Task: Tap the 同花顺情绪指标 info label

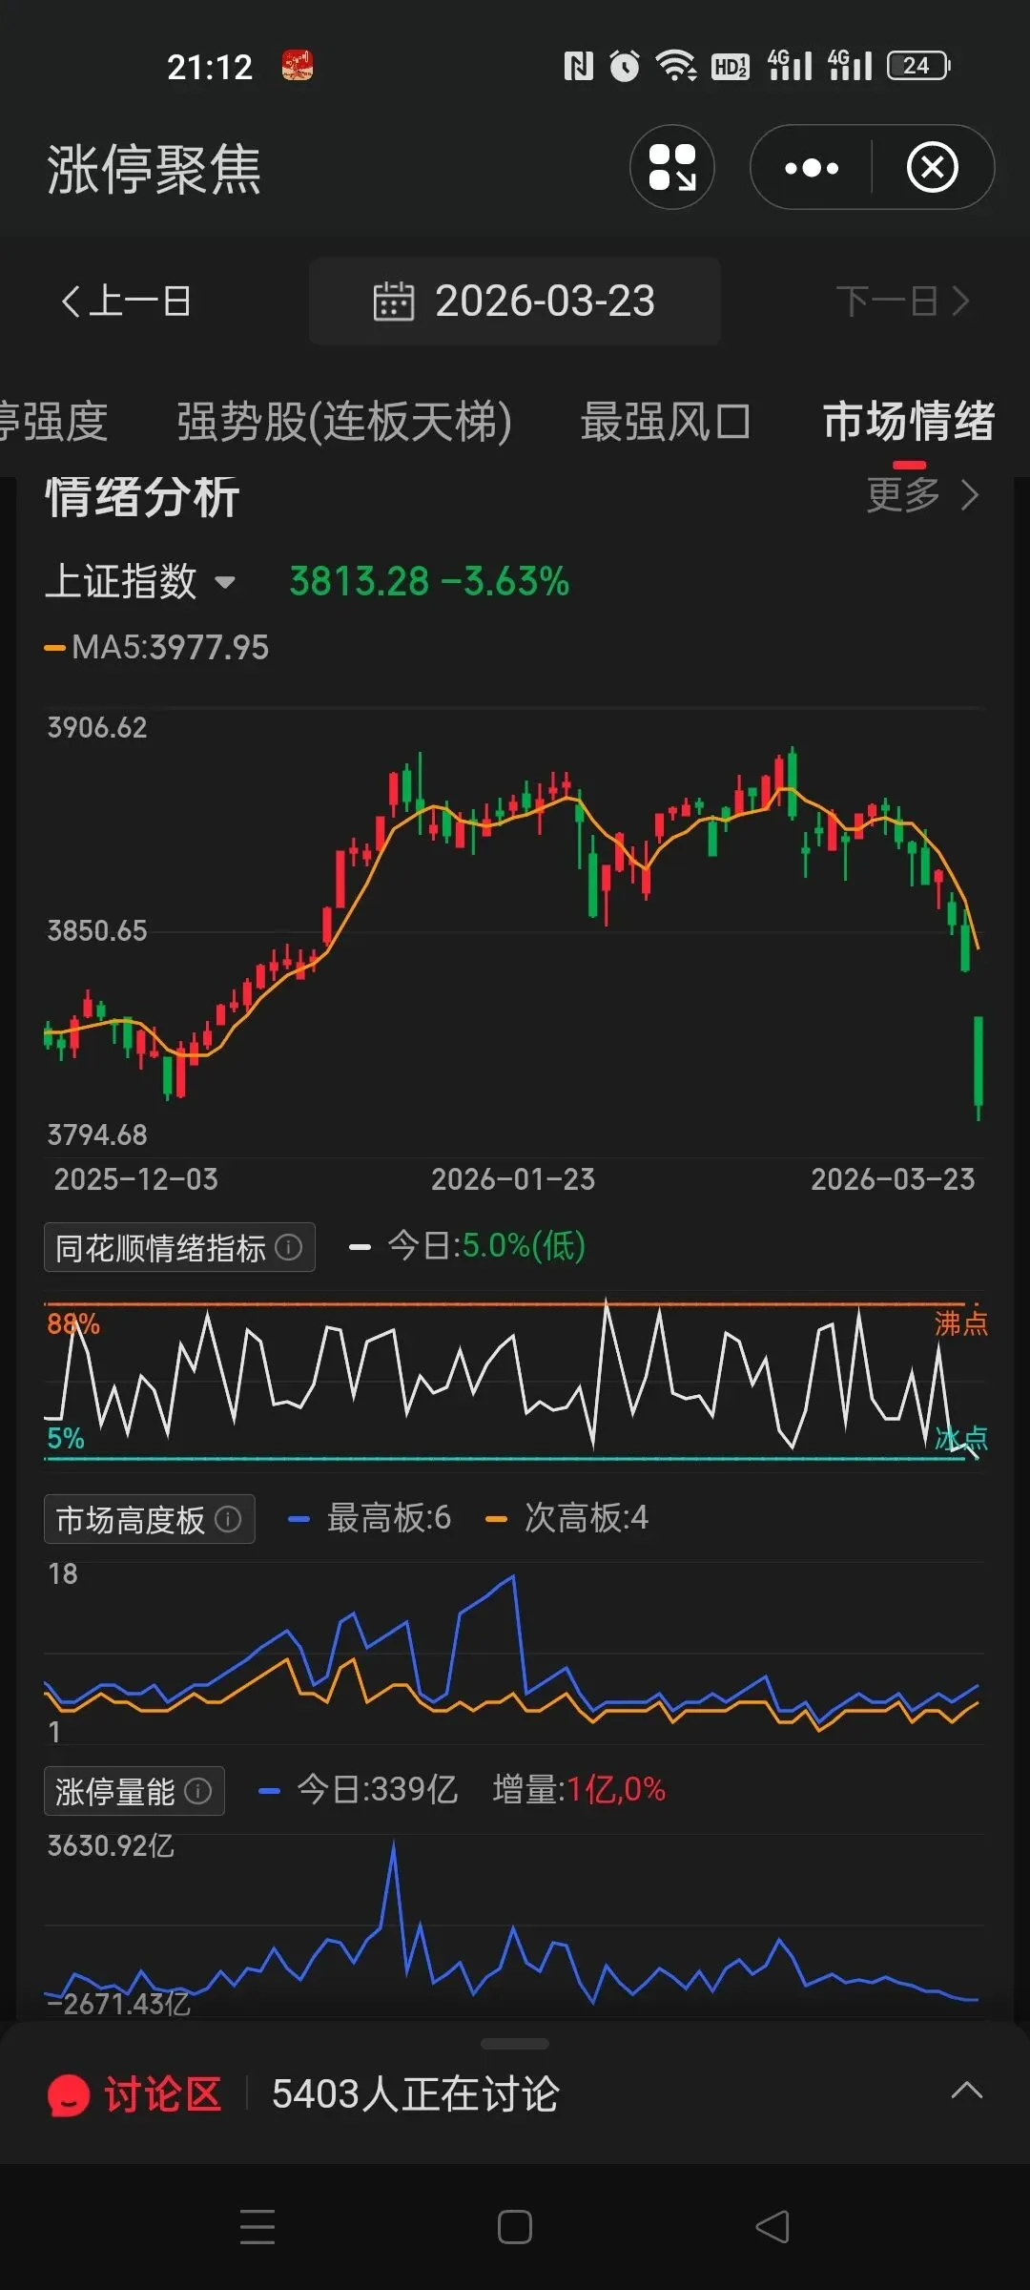Action: coord(179,1247)
